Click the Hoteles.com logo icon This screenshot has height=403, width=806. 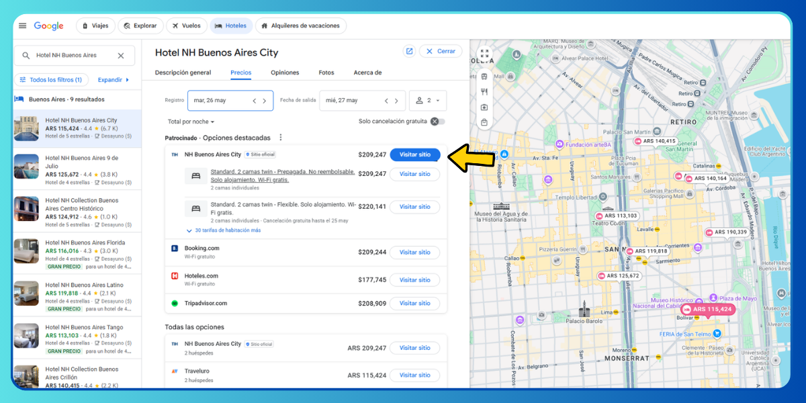[x=175, y=276]
